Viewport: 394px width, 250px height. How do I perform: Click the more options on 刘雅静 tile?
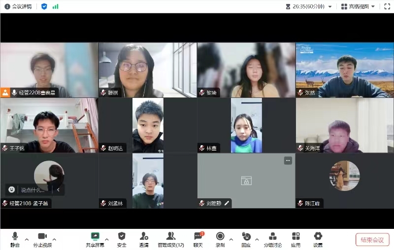[x=288, y=160]
